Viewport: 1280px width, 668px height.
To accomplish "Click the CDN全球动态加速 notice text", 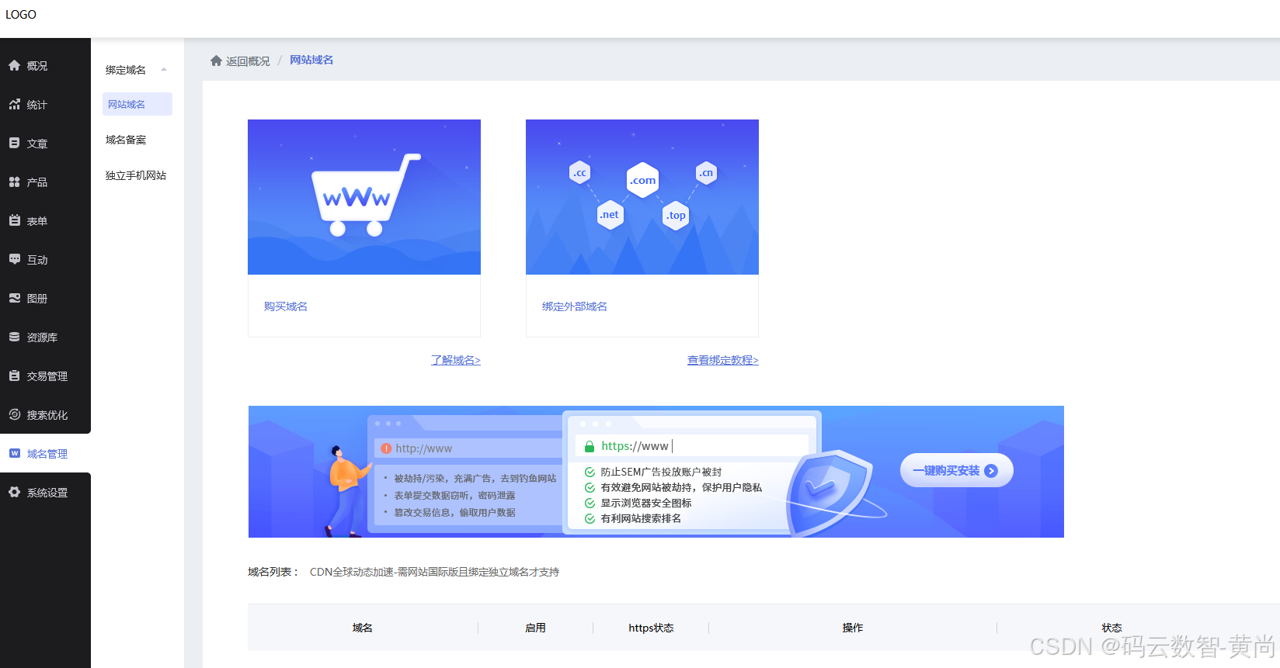I will tap(434, 572).
